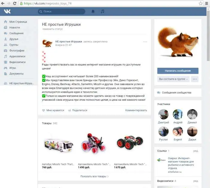Click the newspaper icon beside Новости
Viewport: 210px width, 188px height.
click(5, 28)
